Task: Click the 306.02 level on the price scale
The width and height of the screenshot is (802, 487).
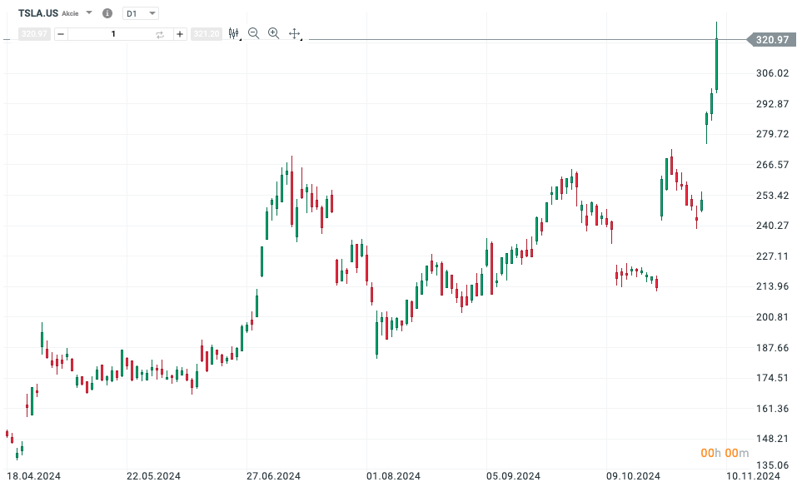Action: [x=772, y=73]
